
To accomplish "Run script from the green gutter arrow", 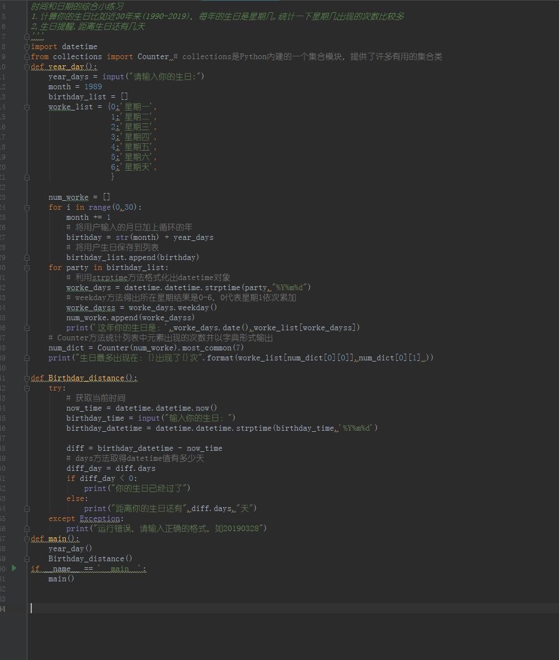I will pyautogui.click(x=14, y=569).
